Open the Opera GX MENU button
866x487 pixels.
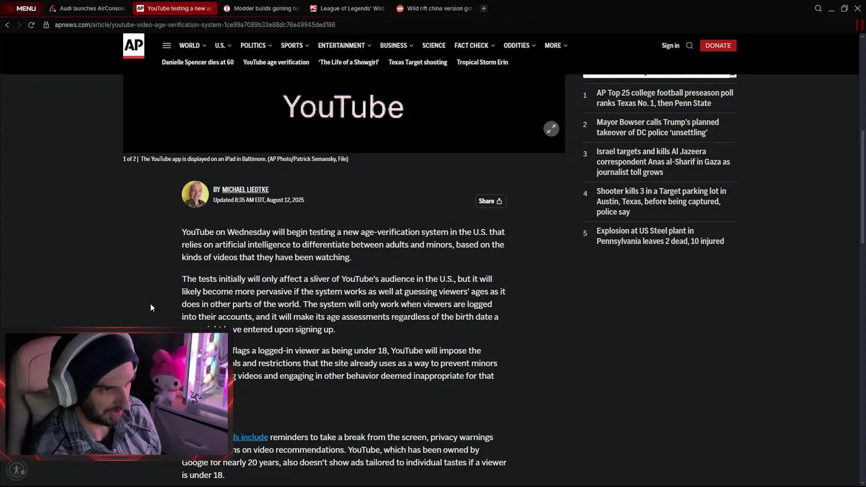[22, 8]
